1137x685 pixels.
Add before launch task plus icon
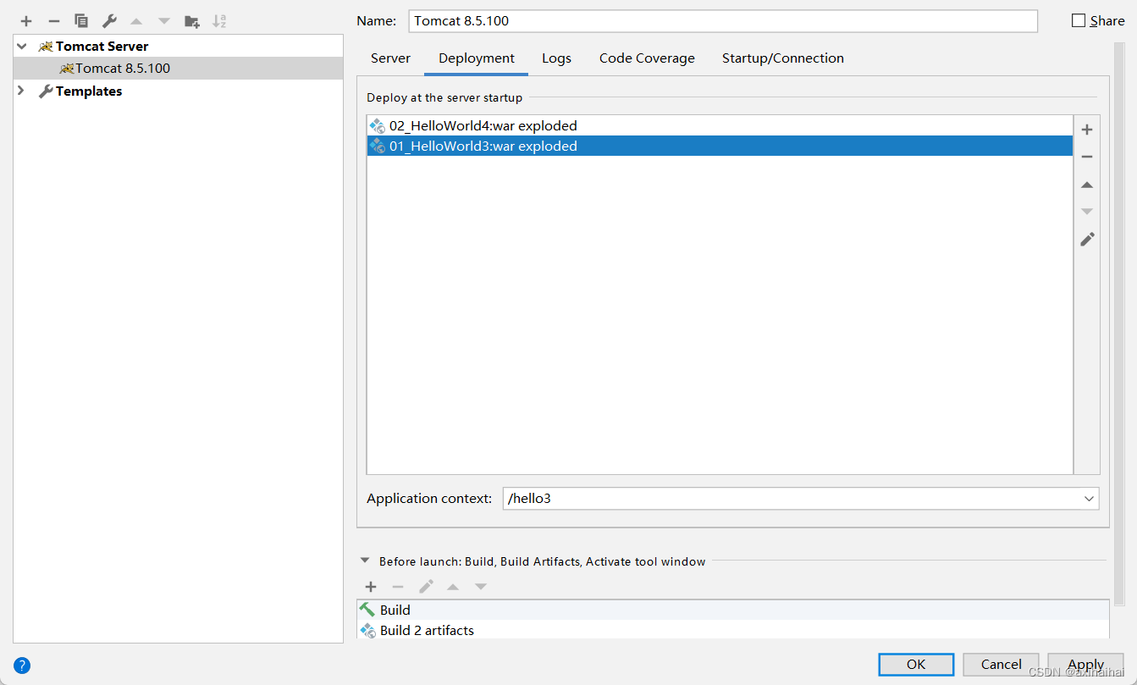pyautogui.click(x=371, y=587)
